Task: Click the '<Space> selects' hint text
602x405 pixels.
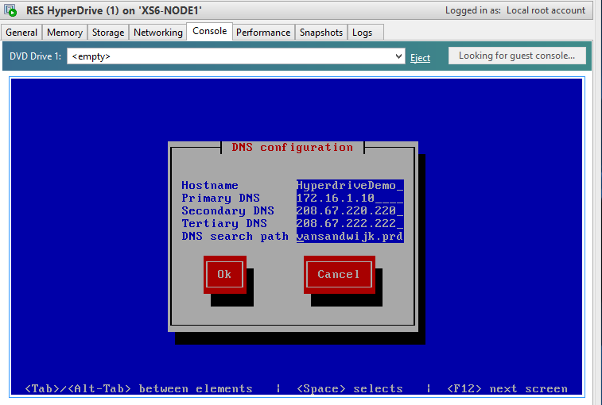Action: [x=350, y=389]
